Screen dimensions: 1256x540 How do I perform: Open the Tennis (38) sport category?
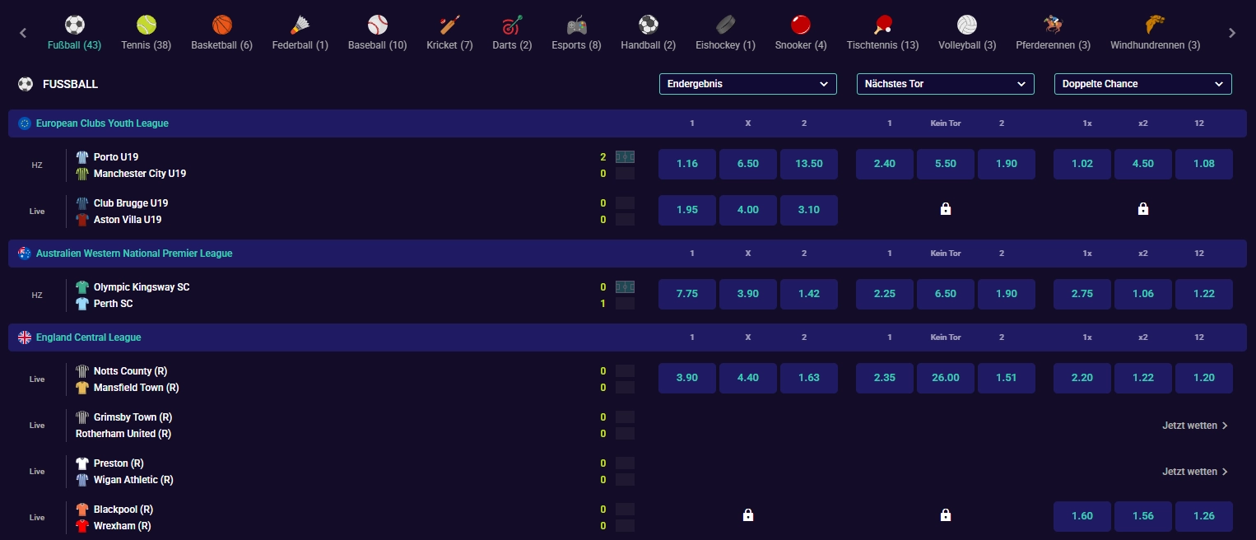pos(146,24)
